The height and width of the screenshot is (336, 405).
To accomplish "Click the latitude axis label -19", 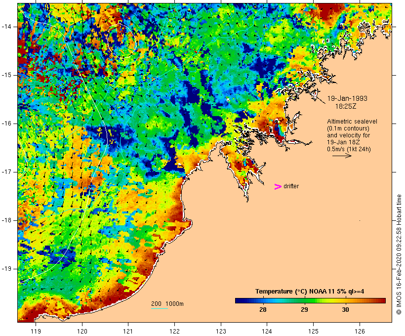I will (x=6, y=269).
